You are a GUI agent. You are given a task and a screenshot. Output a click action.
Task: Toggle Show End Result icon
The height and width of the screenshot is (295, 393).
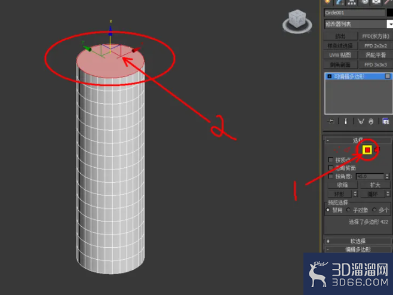tap(346, 122)
